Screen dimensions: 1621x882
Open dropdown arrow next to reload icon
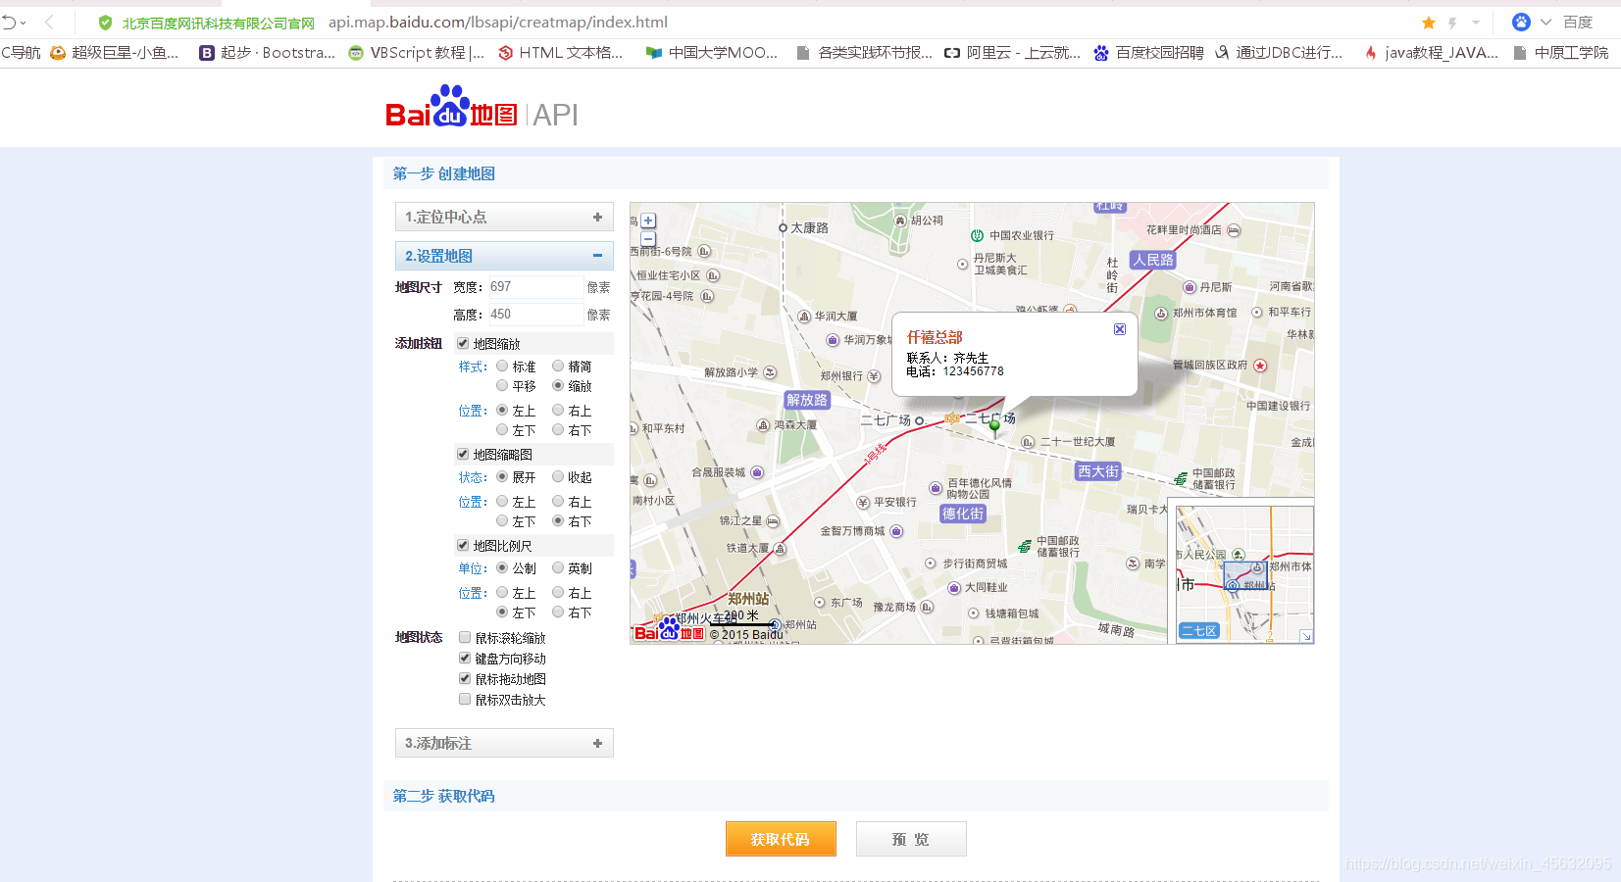pos(24,23)
